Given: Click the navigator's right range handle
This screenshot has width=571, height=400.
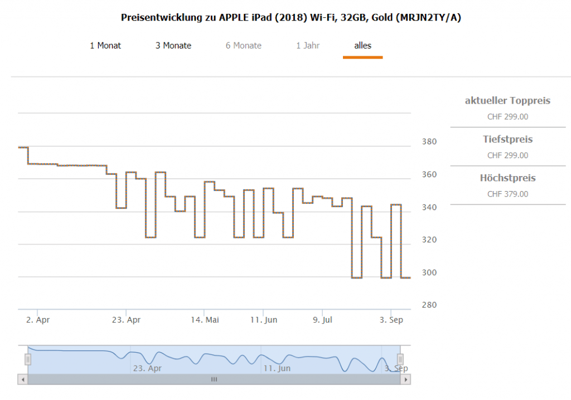Looking at the screenshot, I should coord(400,359).
